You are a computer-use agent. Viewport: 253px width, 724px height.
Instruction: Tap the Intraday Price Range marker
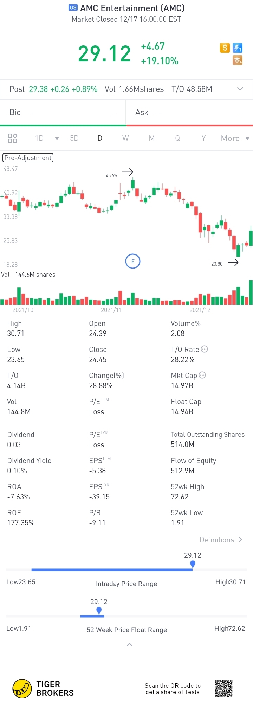pos(193,564)
